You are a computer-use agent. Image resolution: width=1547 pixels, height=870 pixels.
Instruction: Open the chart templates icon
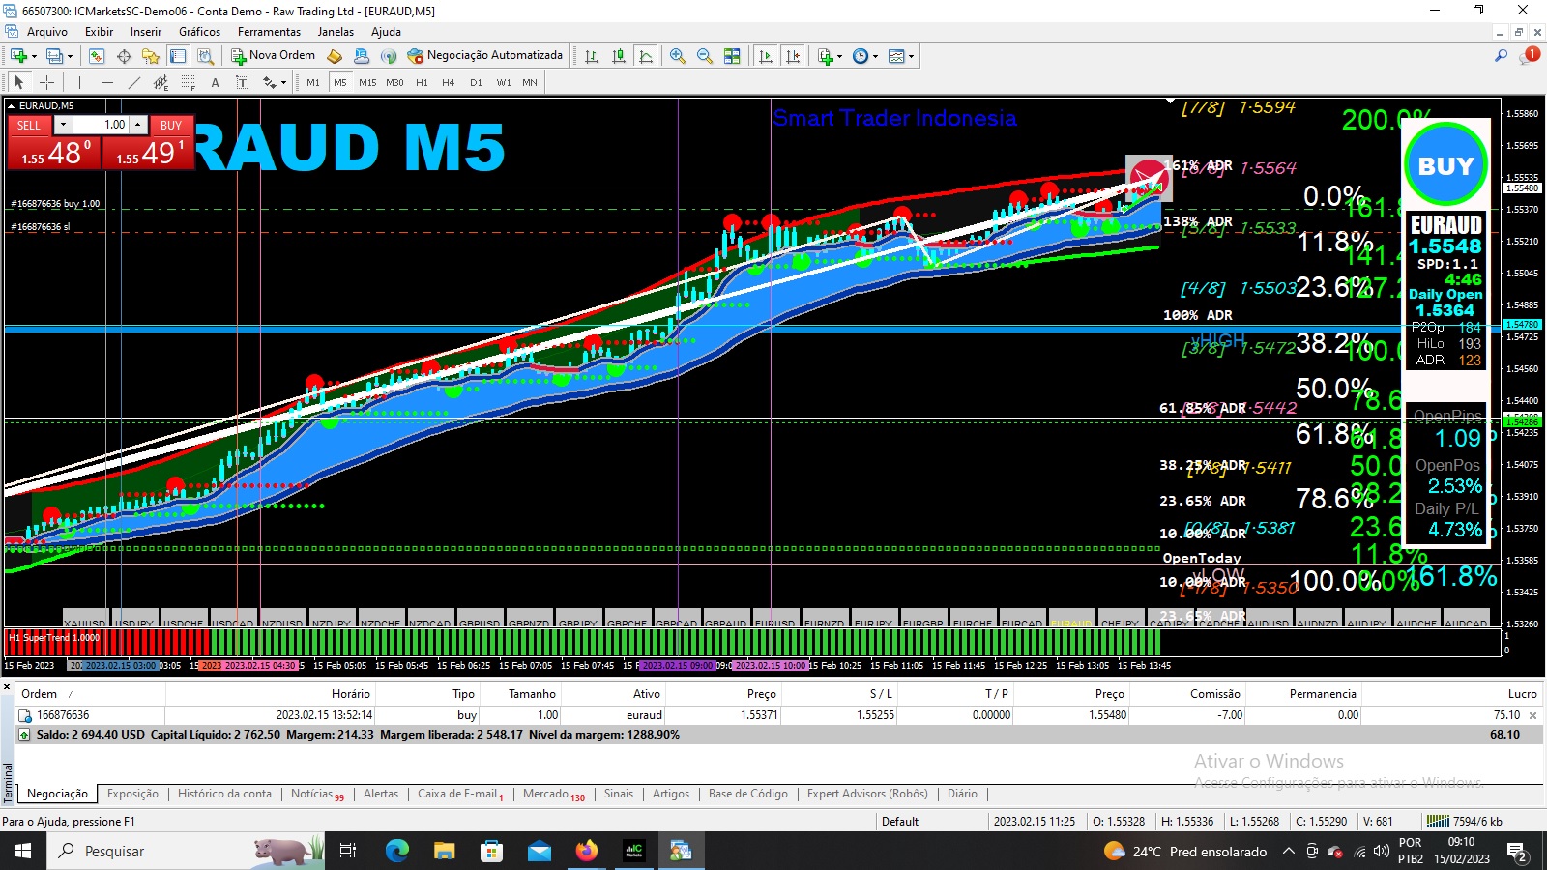(896, 56)
